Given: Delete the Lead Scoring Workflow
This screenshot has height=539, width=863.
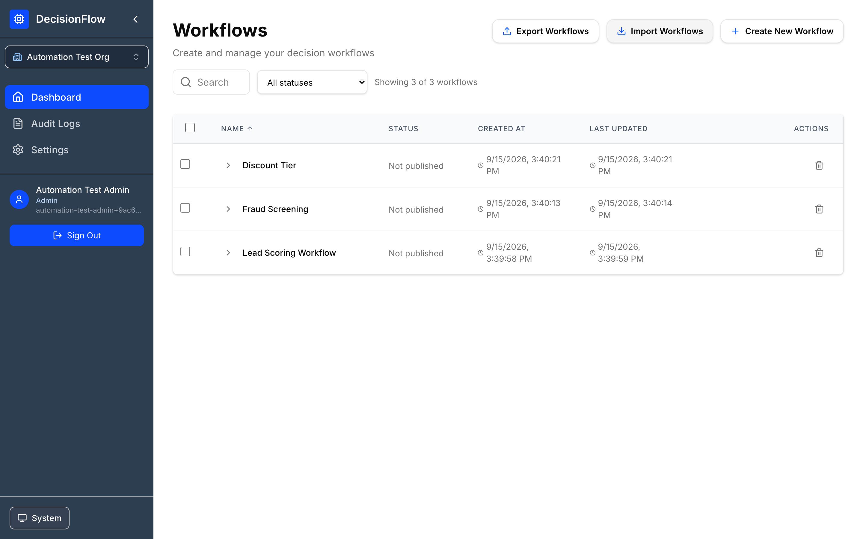Looking at the screenshot, I should [819, 253].
